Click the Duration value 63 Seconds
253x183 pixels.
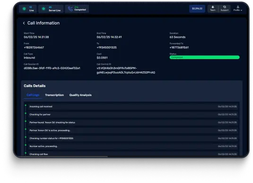click(177, 37)
